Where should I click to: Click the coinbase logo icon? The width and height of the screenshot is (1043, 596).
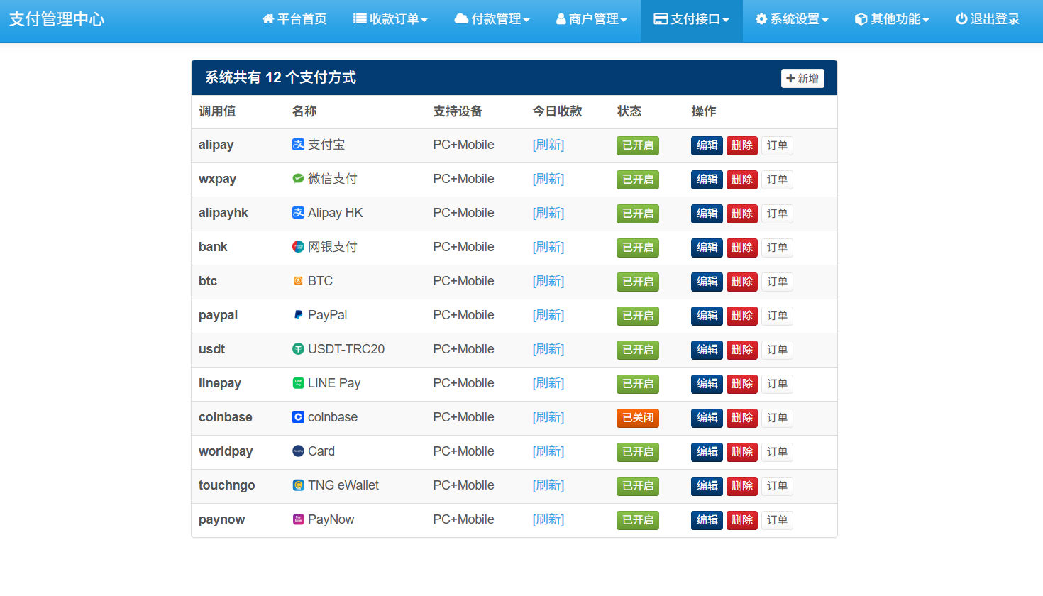coord(298,417)
